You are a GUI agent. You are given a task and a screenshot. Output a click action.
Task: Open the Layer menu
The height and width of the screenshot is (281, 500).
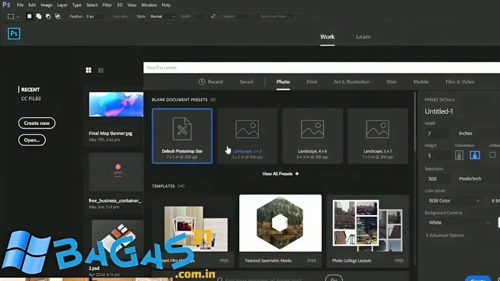click(62, 5)
